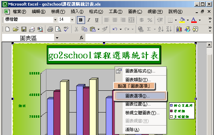Open the 工具(T) menu
This screenshot has height=135, width=214.
click(x=116, y=12)
